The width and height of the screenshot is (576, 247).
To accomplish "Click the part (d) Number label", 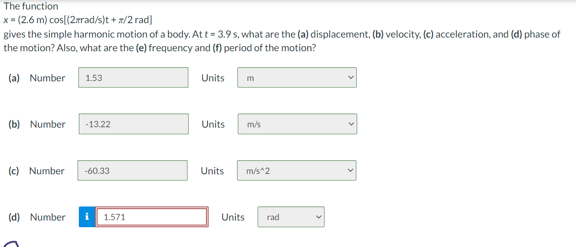I will [47, 217].
